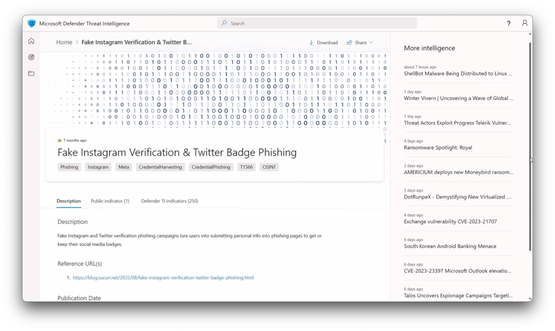Open Ransomware Spotlight: Royal article

click(x=438, y=147)
